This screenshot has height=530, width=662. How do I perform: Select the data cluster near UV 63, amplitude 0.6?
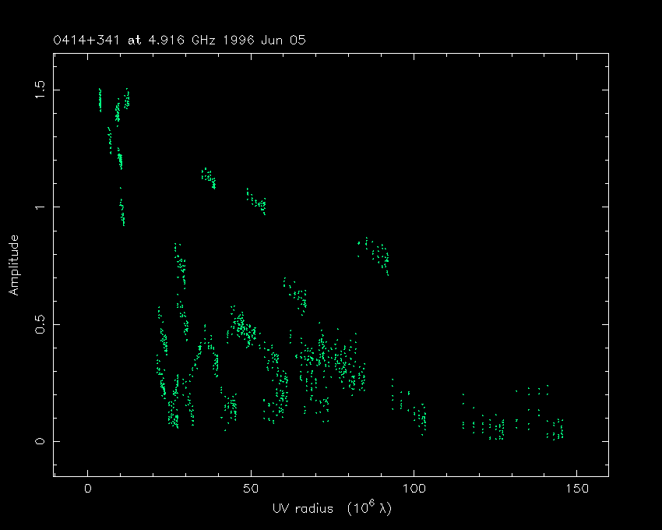point(295,295)
